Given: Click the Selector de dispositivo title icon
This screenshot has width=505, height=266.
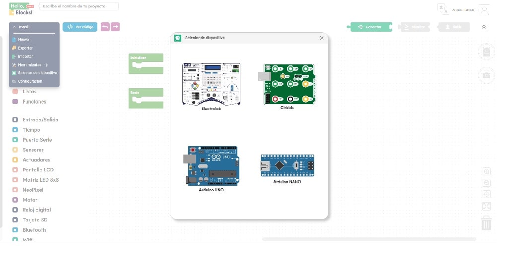Looking at the screenshot, I should (178, 38).
